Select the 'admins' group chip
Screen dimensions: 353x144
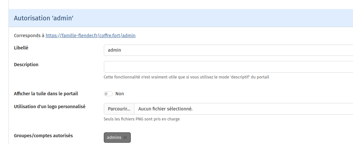[114, 138]
